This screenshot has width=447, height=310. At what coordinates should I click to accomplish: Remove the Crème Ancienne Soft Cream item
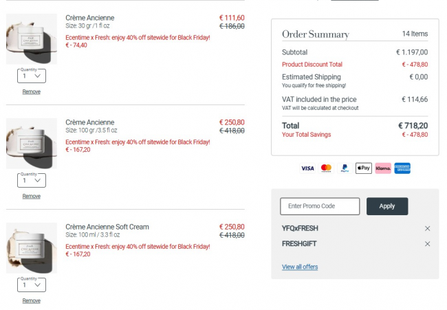point(31,300)
